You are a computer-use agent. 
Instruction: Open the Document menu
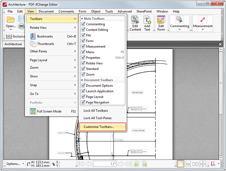(46, 11)
